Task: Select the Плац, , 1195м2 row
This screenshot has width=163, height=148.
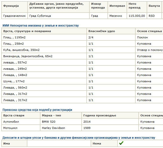Action: (82, 37)
